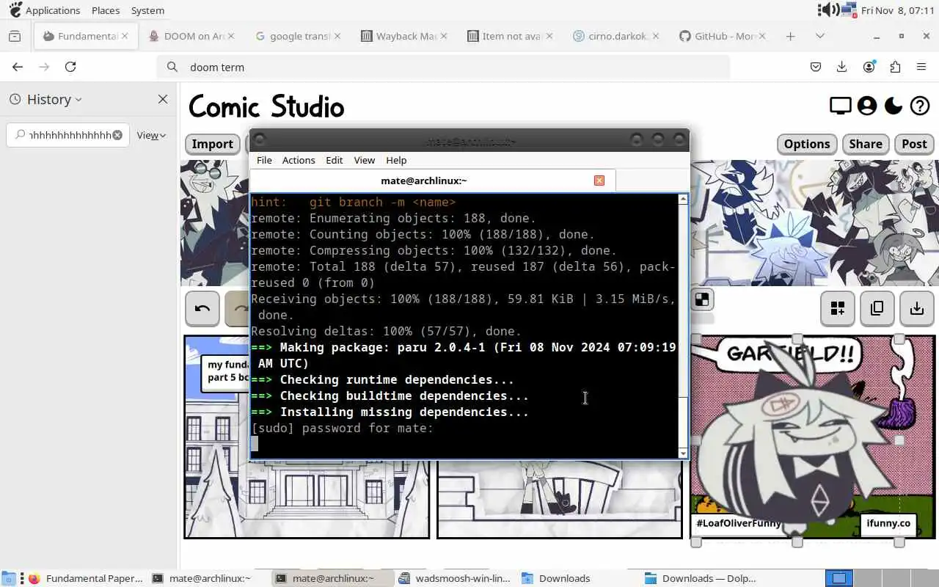Click the network icon in system tray
939x587 pixels.
850,10
